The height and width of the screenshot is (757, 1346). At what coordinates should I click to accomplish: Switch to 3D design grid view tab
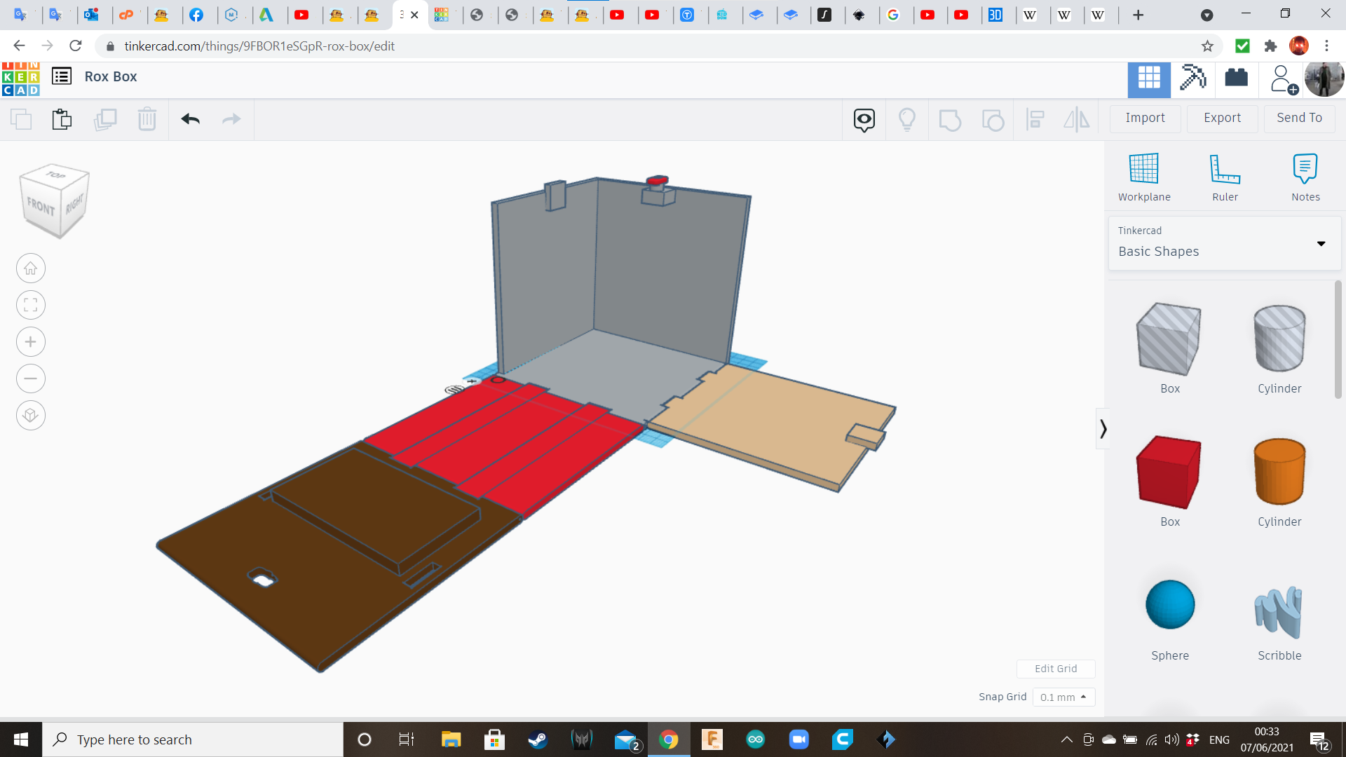pyautogui.click(x=1148, y=78)
